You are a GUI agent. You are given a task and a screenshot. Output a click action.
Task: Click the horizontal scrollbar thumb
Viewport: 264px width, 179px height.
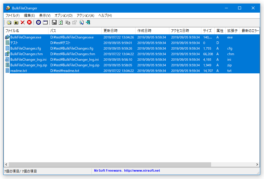click(x=110, y=164)
